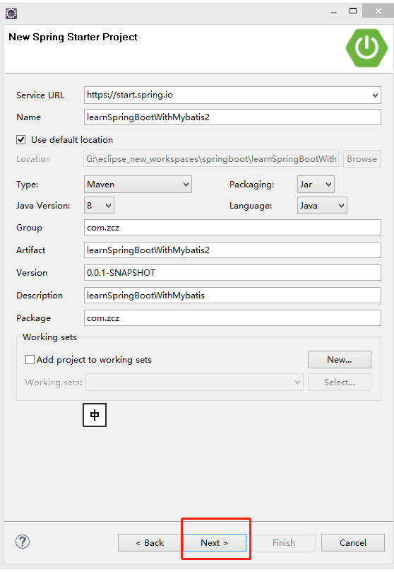394x572 pixels.
Task: Click the Working sets group heading
Action: point(49,337)
